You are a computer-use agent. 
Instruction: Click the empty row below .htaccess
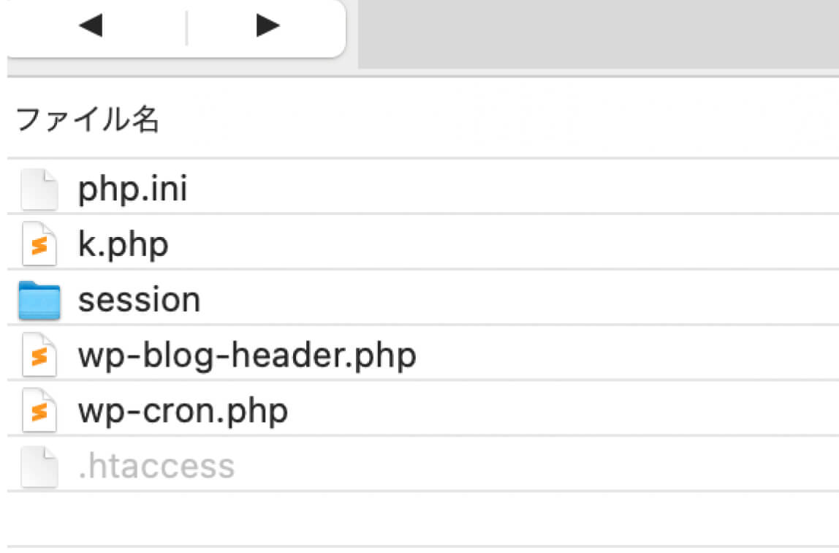pyautogui.click(x=422, y=519)
